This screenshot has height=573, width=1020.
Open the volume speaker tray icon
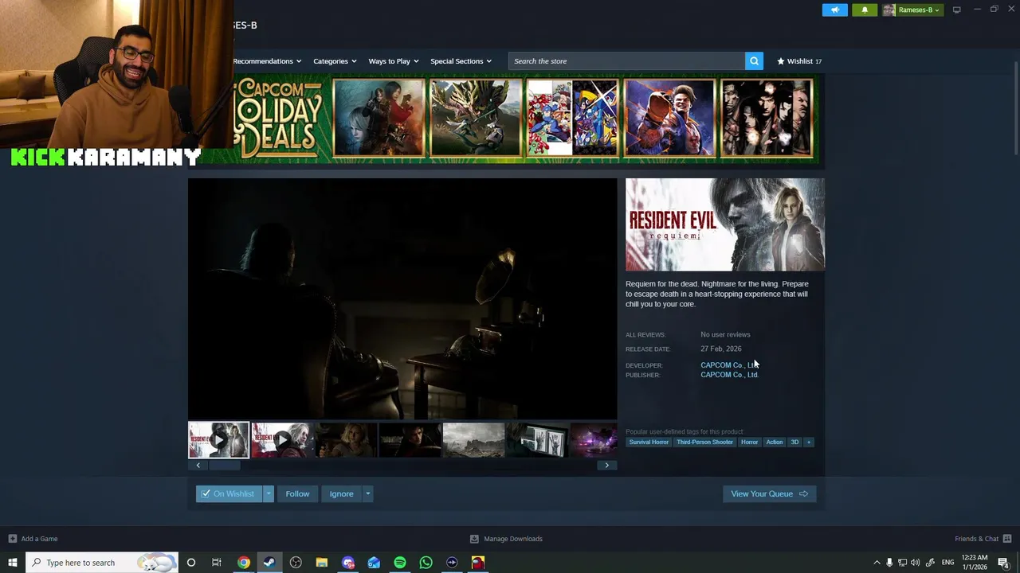click(915, 563)
